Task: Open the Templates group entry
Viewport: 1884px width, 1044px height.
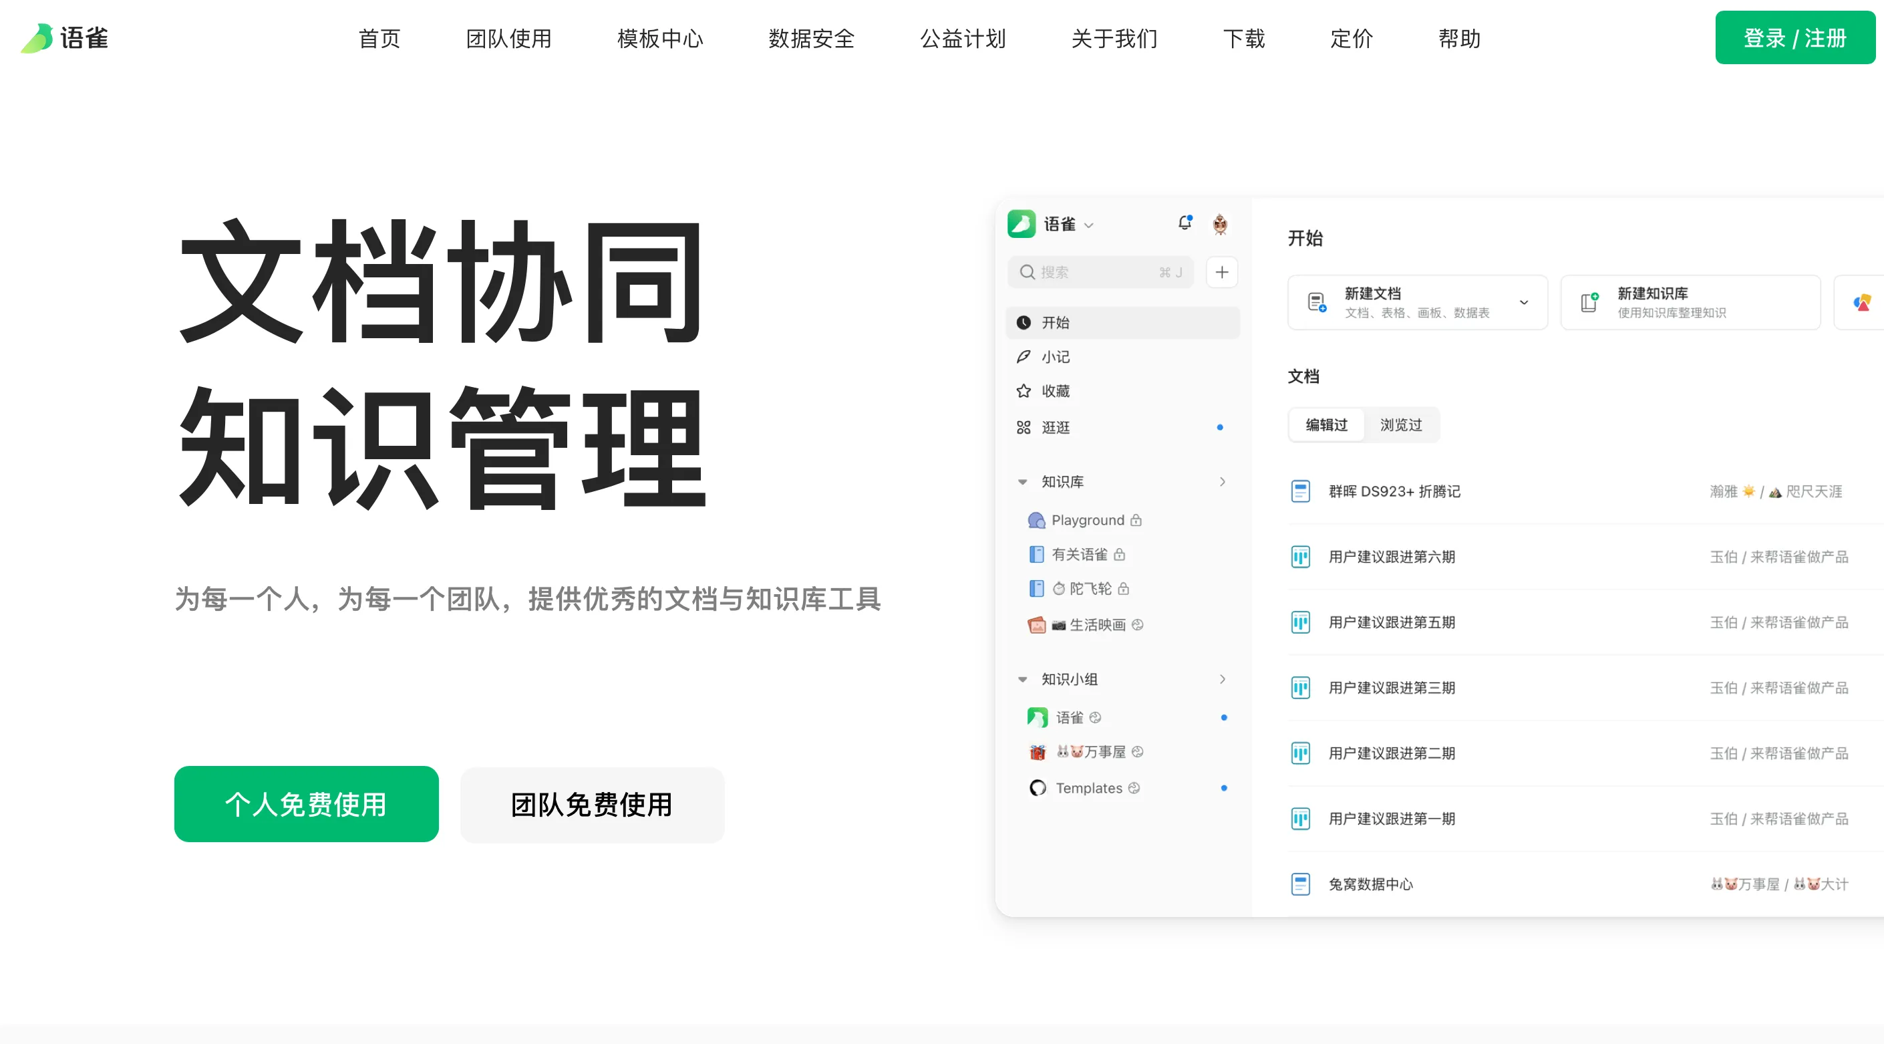Action: (1122, 788)
